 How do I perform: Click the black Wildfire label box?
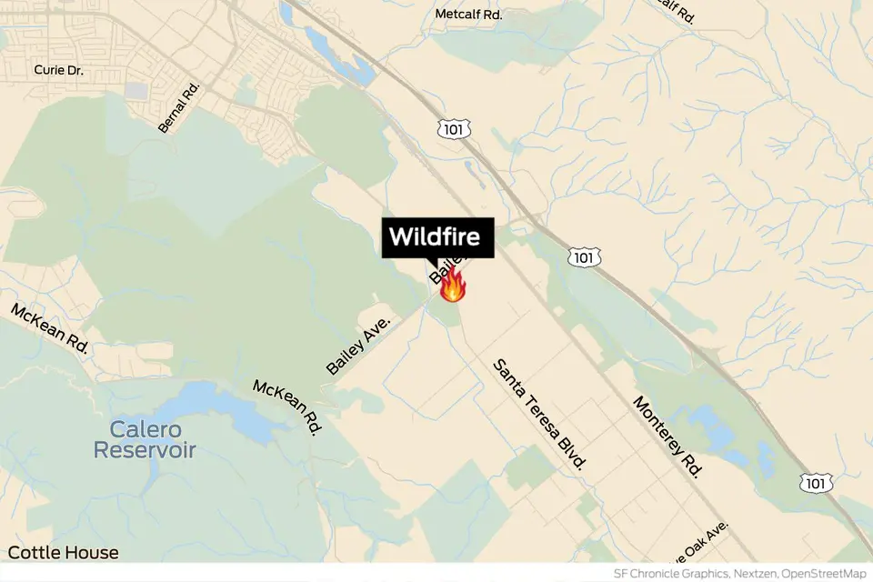pos(438,237)
